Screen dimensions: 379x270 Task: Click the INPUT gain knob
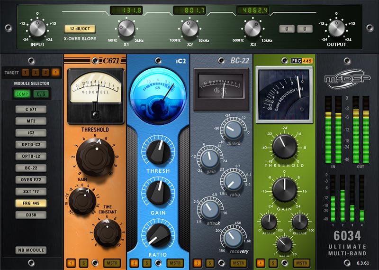[x=37, y=28]
